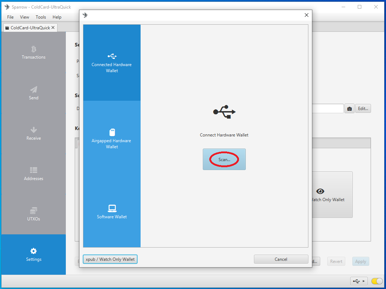Click the Edit... button in main window
Viewport: 386px width, 289px height.
pos(363,109)
